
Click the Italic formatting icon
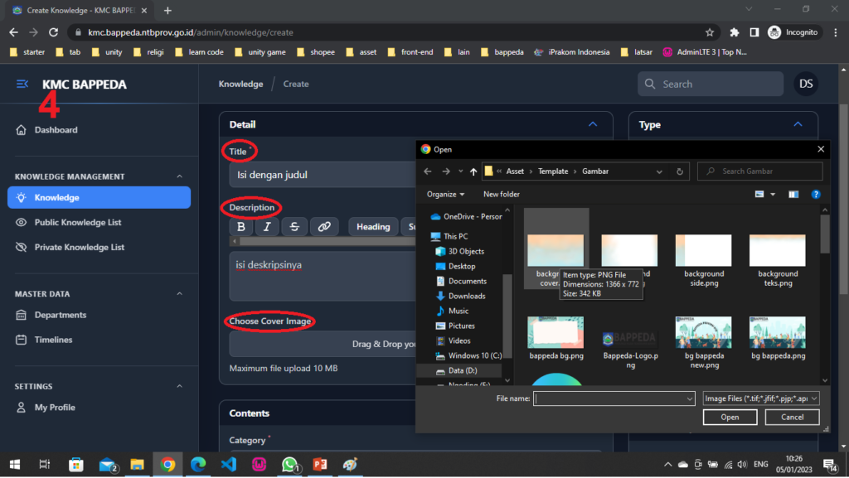pos(267,227)
